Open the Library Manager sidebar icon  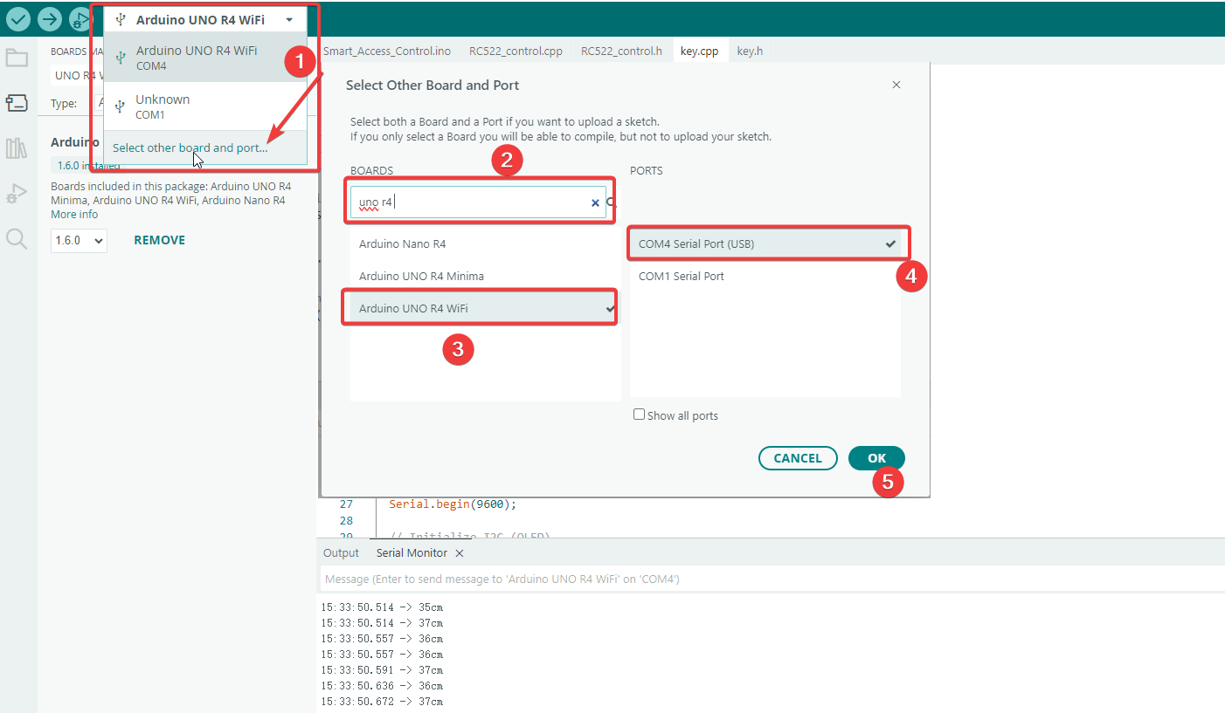click(x=17, y=148)
